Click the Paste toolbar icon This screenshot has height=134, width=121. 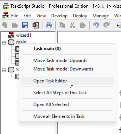(83, 25)
